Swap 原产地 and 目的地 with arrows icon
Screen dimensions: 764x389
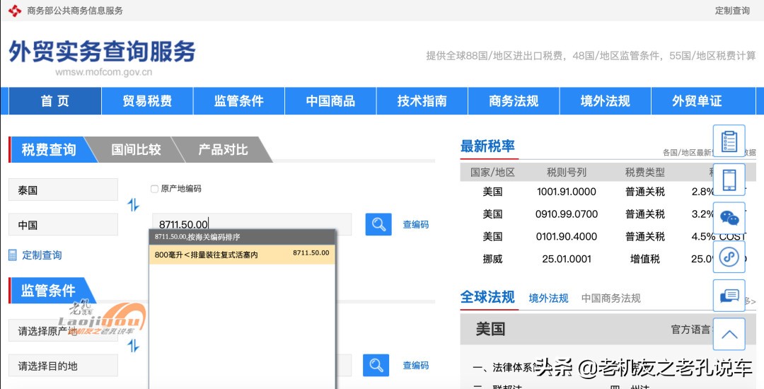[134, 346]
